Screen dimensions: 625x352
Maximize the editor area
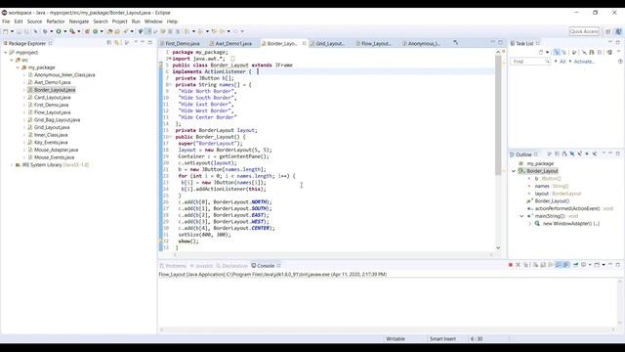500,42
